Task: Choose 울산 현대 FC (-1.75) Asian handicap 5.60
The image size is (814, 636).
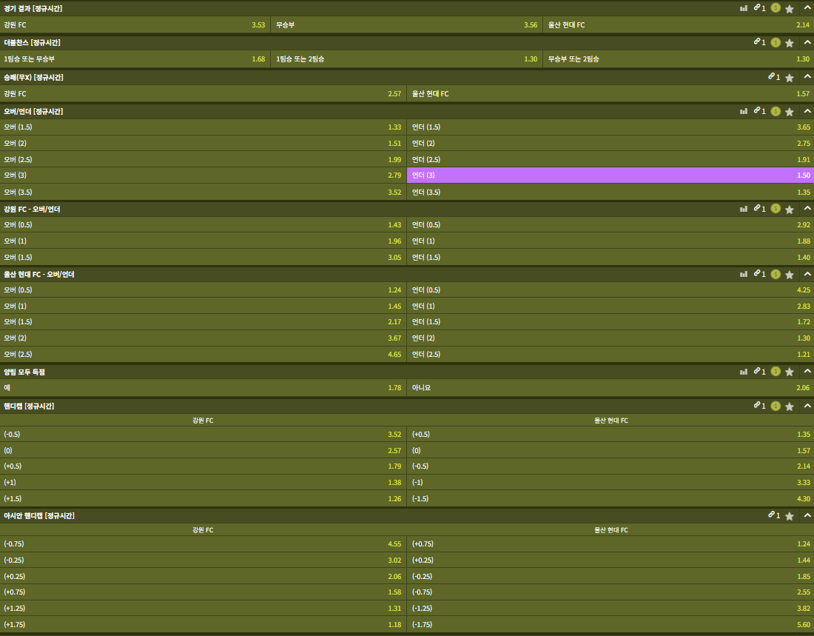Action: [610, 624]
